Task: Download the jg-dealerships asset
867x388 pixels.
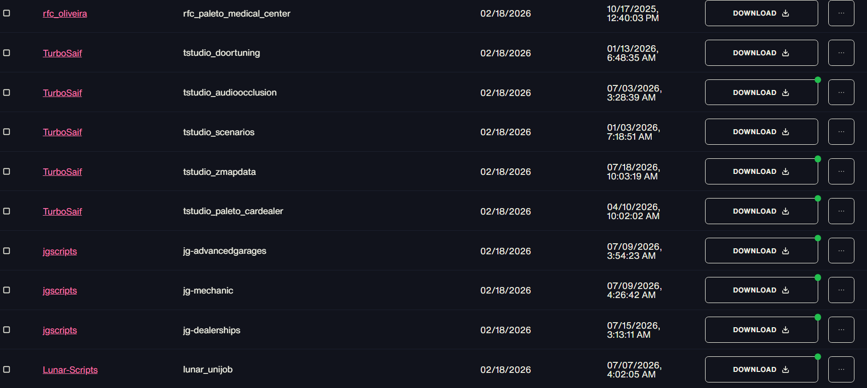Action: [x=761, y=330]
